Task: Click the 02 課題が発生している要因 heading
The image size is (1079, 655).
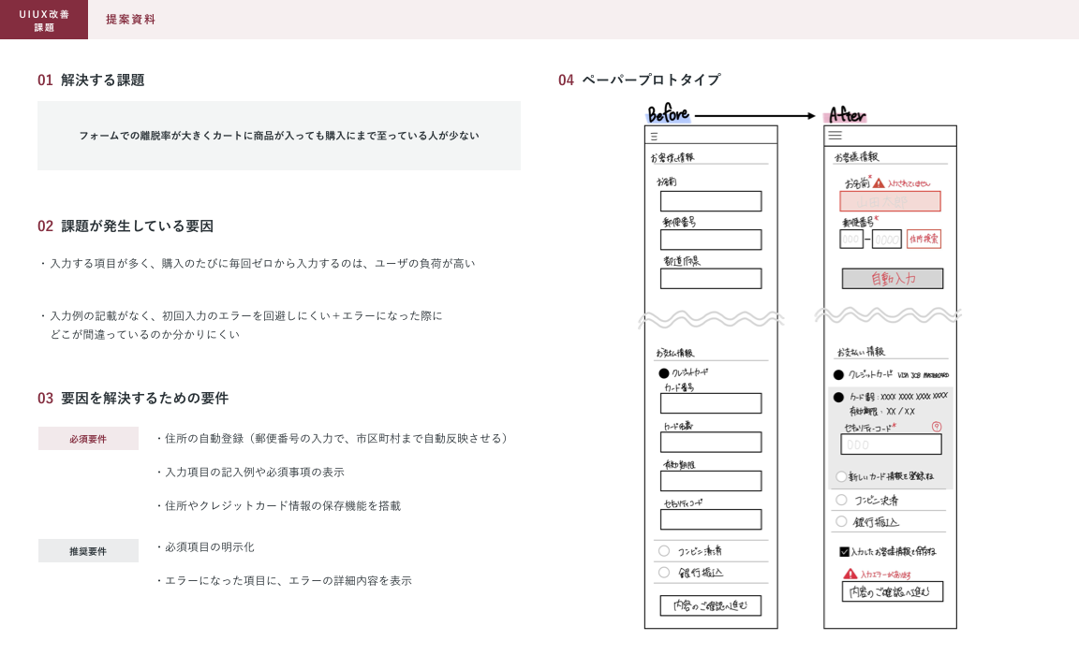Action: pyautogui.click(x=126, y=226)
